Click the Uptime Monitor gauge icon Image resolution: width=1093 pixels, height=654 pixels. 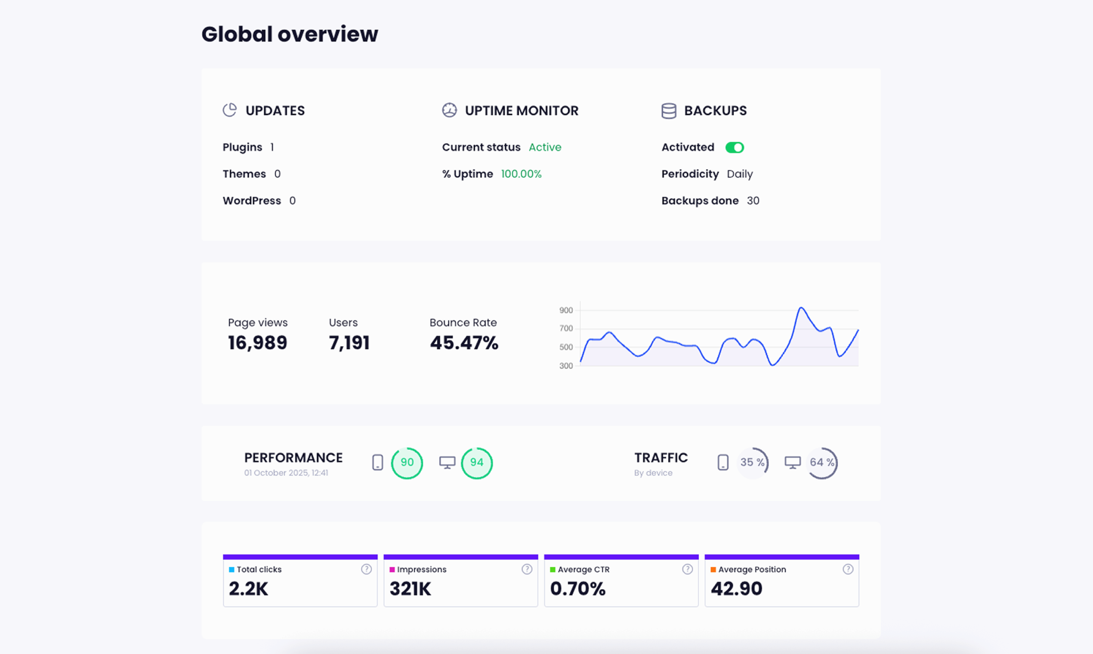click(x=449, y=110)
